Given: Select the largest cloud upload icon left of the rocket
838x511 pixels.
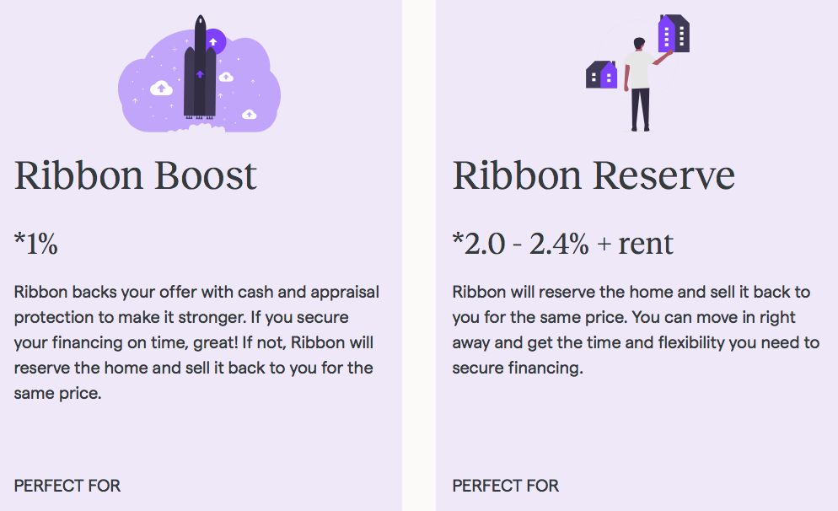Looking at the screenshot, I should (x=161, y=88).
